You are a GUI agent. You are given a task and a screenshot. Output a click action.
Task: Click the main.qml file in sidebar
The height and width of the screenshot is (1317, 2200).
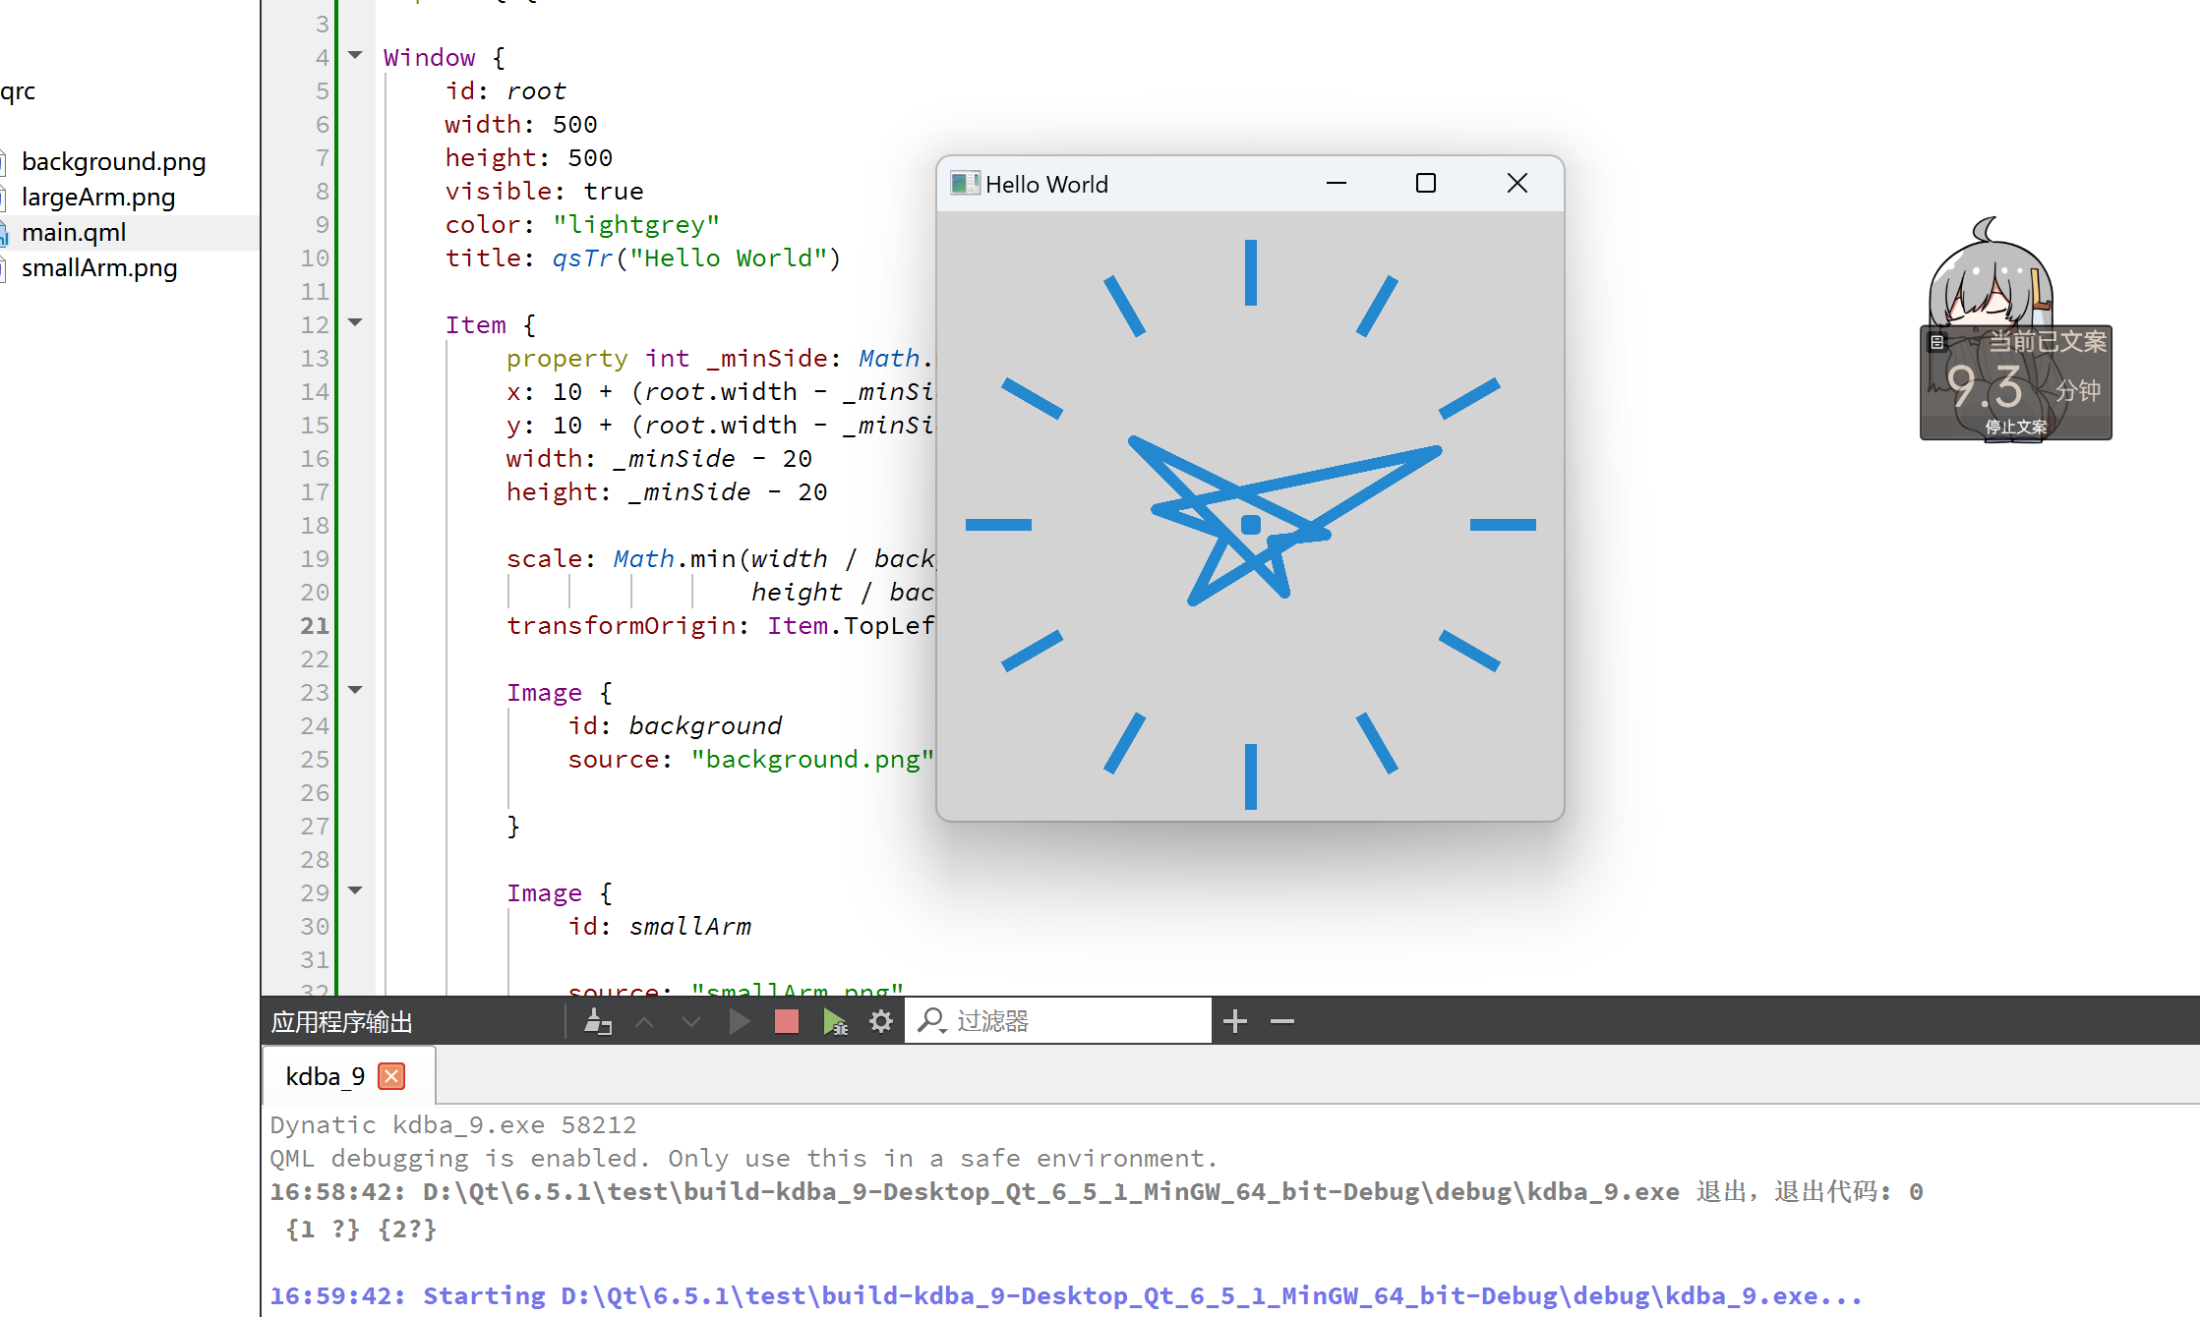pos(74,230)
